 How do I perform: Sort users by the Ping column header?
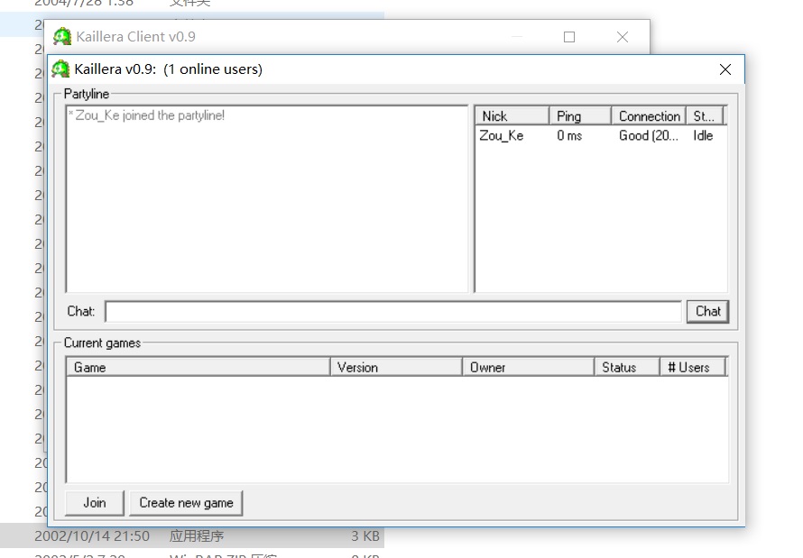pos(580,116)
